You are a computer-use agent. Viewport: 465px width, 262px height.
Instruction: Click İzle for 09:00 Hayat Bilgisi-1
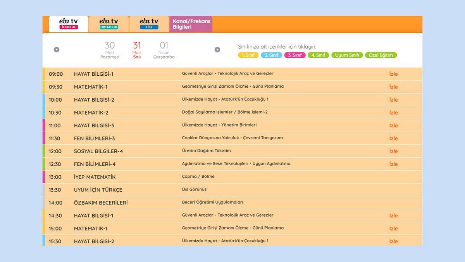pyautogui.click(x=393, y=74)
